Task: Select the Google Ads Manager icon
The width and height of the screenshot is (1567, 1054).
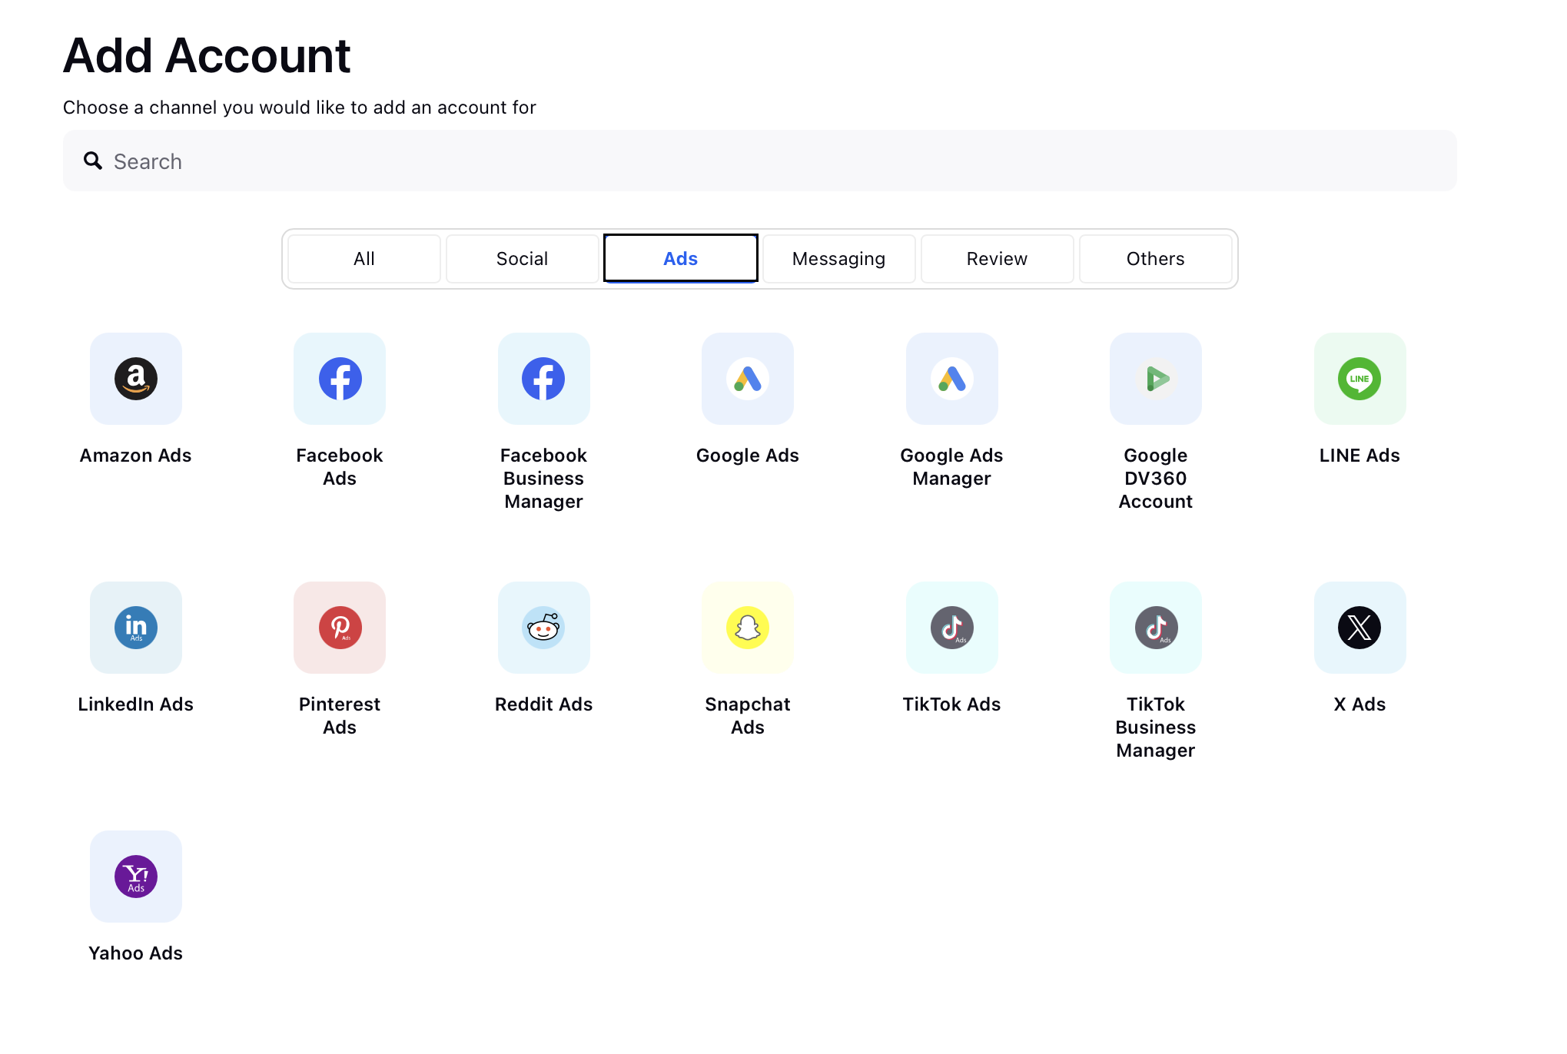Action: (x=952, y=379)
